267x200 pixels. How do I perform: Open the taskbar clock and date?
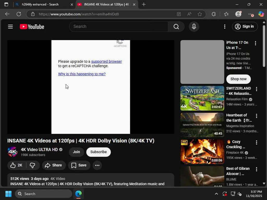(254, 194)
